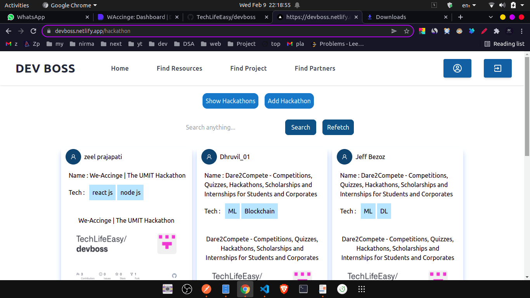Open the 'en' input language dropdown
Viewport: 530px width, 298px height.
pyautogui.click(x=468, y=5)
